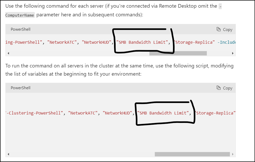Click the PowerShell label of first code block

(21, 29)
